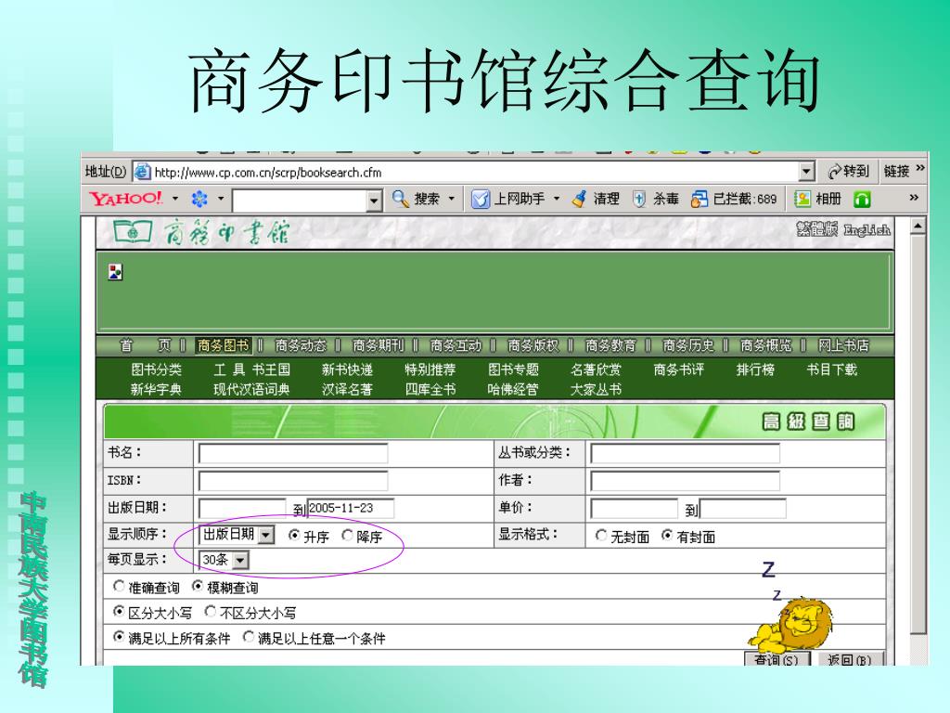This screenshot has width=950, height=713.
Task: Click the 转到 go arrow button
Action: 848,172
